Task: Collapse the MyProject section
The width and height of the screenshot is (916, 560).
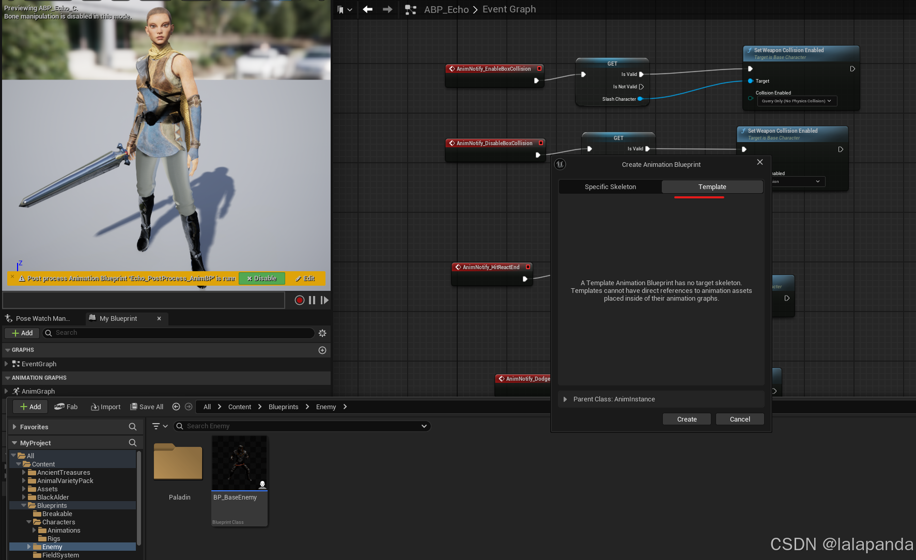Action: [14, 443]
